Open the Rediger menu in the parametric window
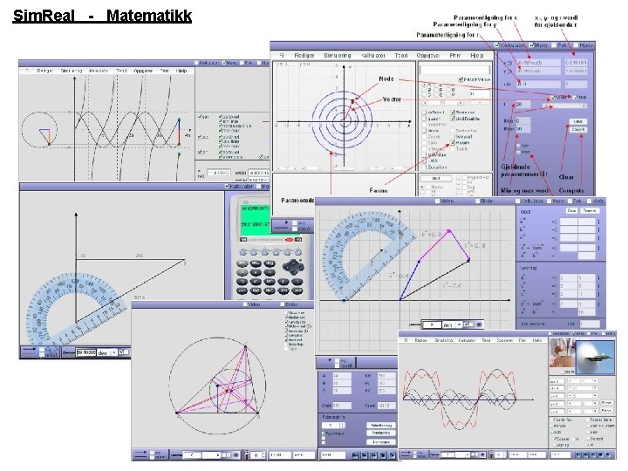The width and height of the screenshot is (628, 471). [x=304, y=55]
